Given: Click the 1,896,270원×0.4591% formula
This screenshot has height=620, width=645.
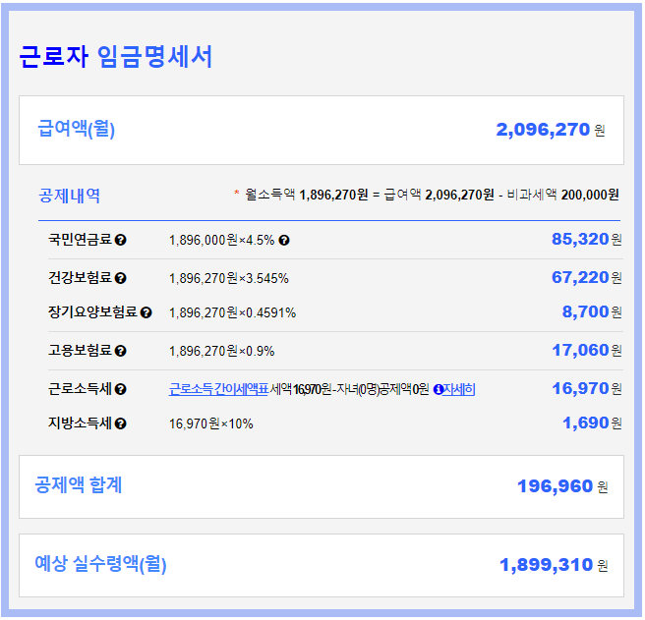Looking at the screenshot, I should 232,313.
